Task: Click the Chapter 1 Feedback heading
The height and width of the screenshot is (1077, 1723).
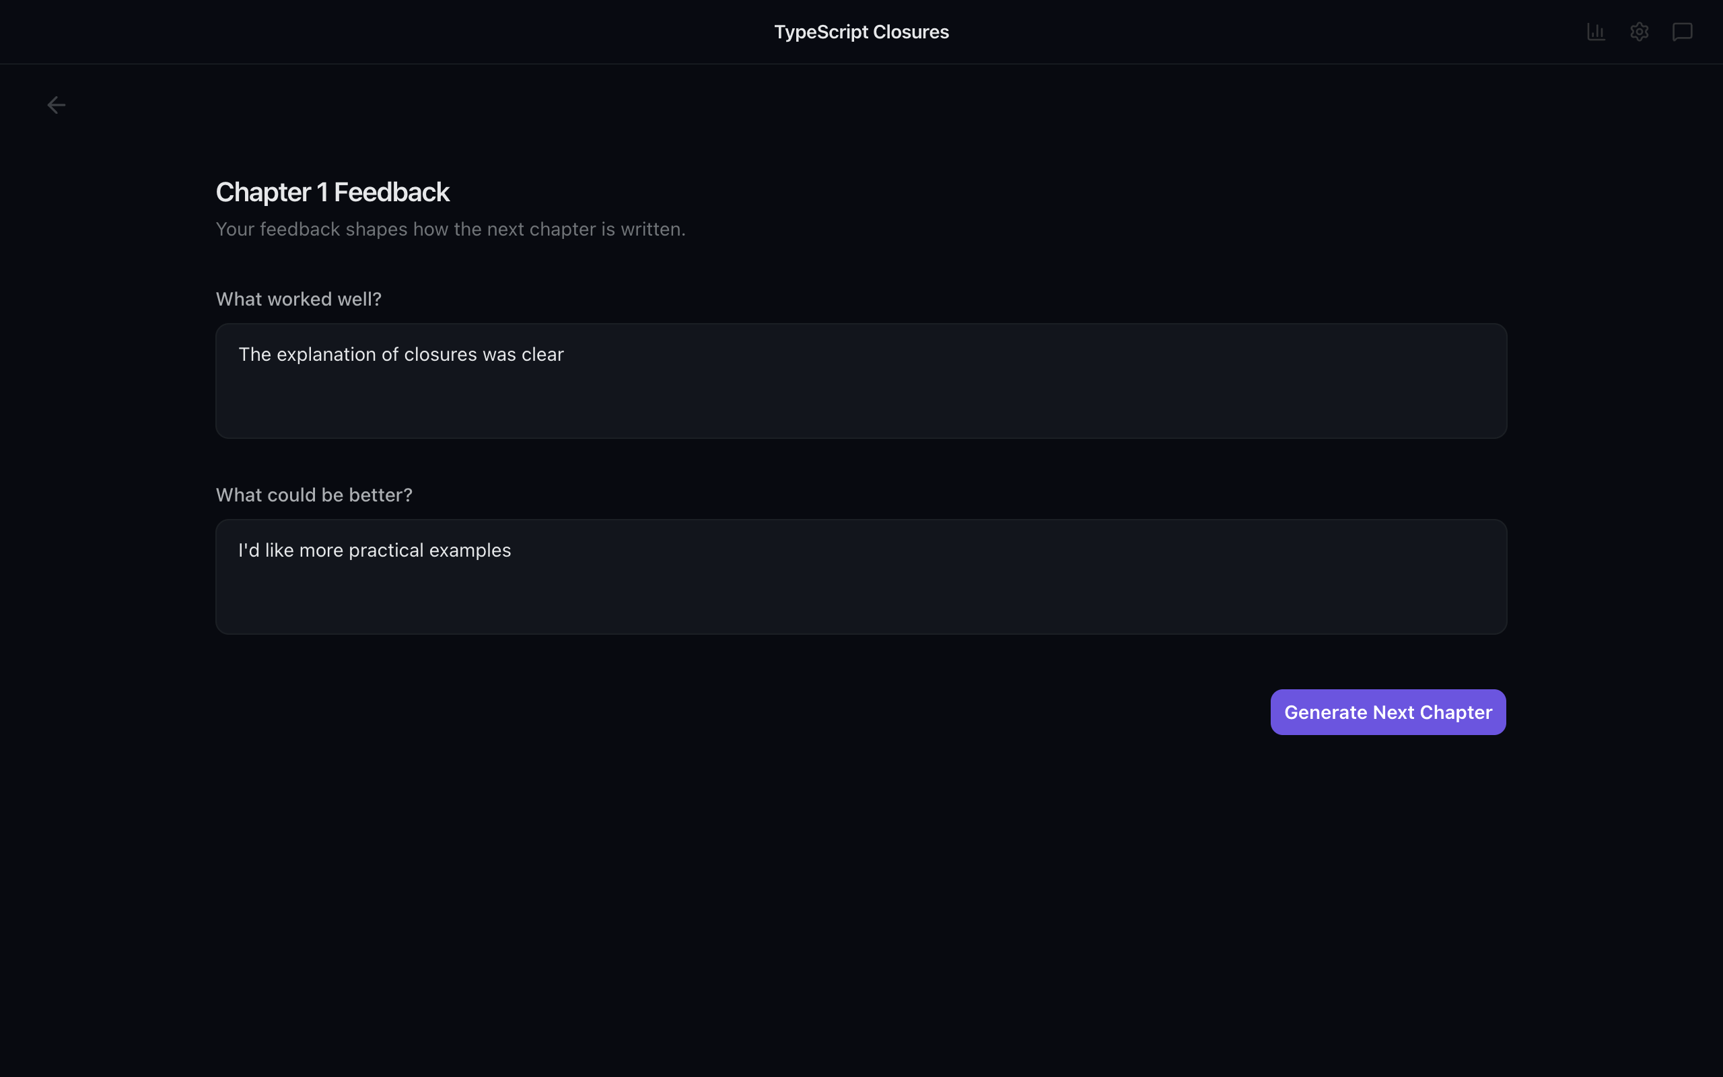Action: tap(332, 191)
